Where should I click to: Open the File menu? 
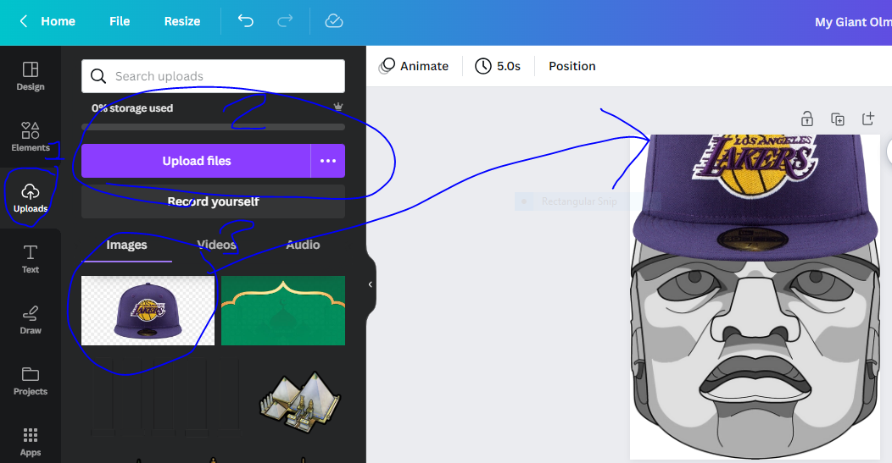(120, 21)
